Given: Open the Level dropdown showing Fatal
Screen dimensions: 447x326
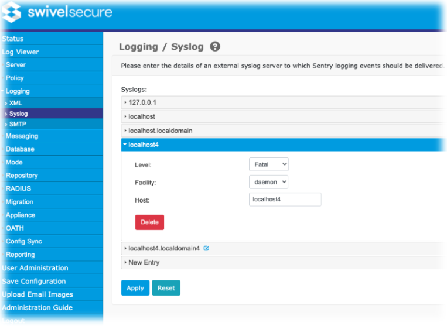Looking at the screenshot, I should pyautogui.click(x=268, y=164).
